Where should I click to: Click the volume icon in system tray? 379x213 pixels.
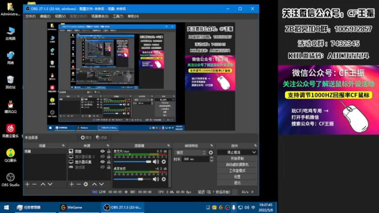pyautogui.click(x=246, y=207)
